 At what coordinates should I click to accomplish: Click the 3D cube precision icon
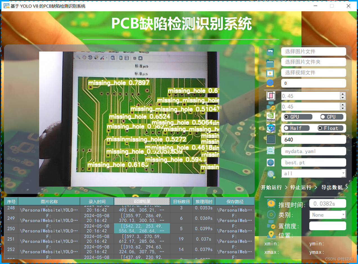click(271, 128)
